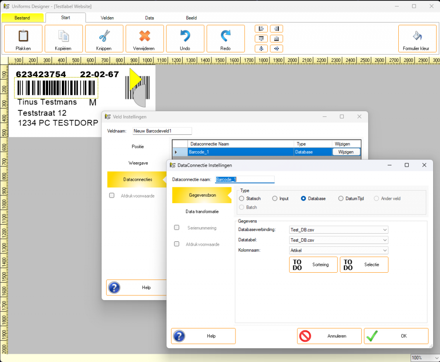Switch to the Data ribbon tab
This screenshot has height=362, width=440.
(150, 18)
